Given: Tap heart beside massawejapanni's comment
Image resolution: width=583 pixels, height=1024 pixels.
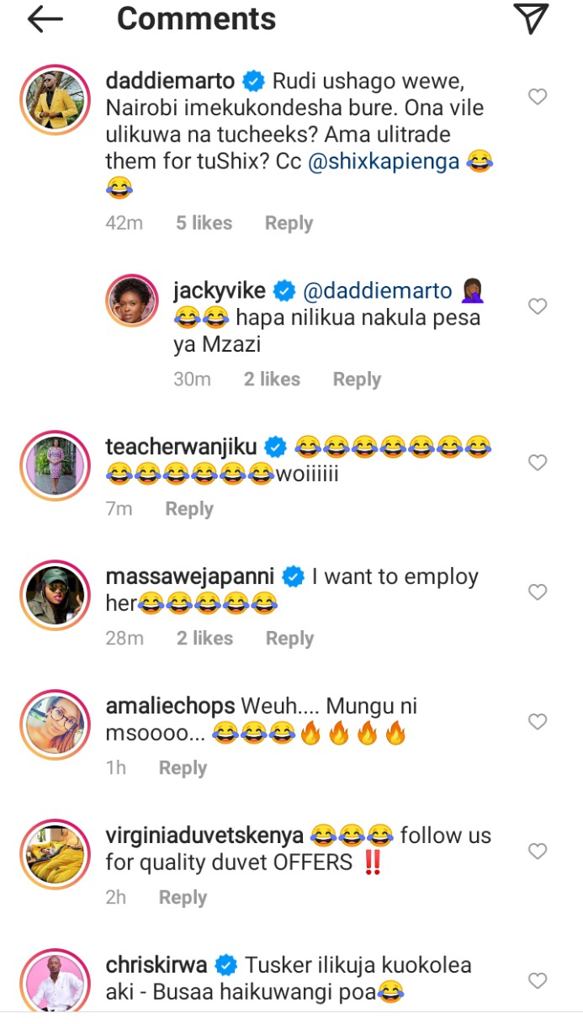Looking at the screenshot, I should [x=538, y=592].
